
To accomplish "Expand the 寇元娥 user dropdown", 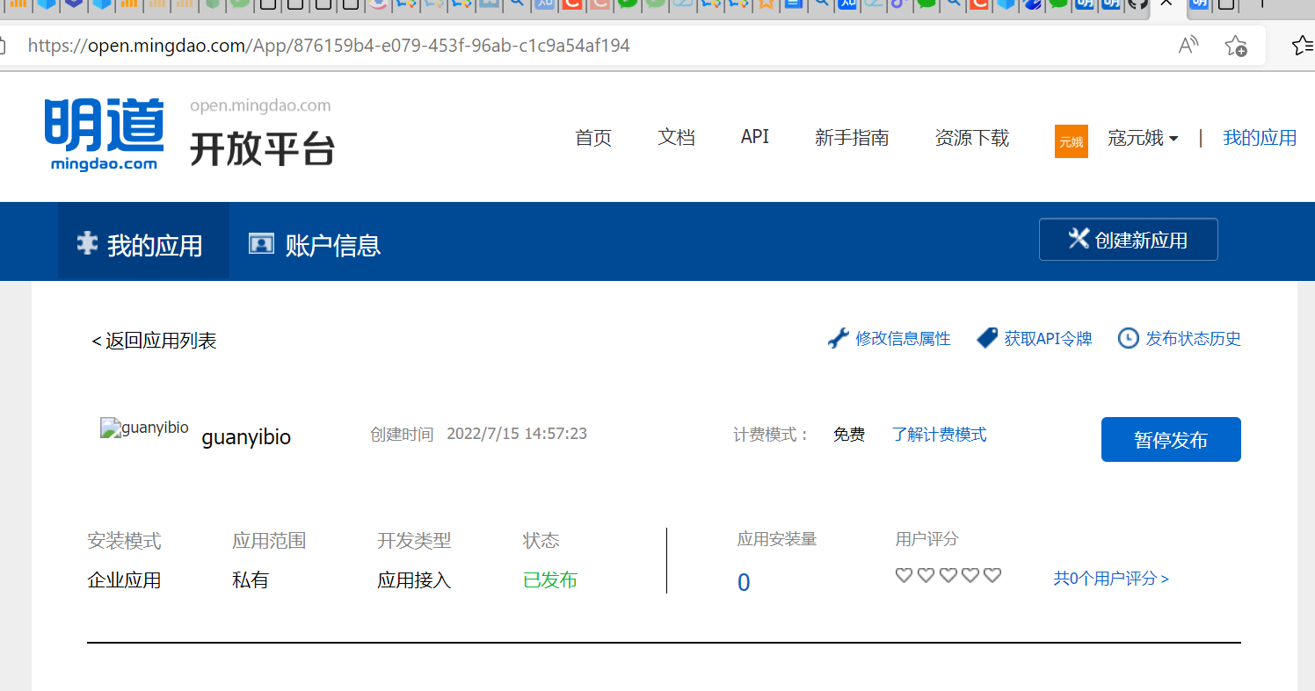I will pos(1143,138).
